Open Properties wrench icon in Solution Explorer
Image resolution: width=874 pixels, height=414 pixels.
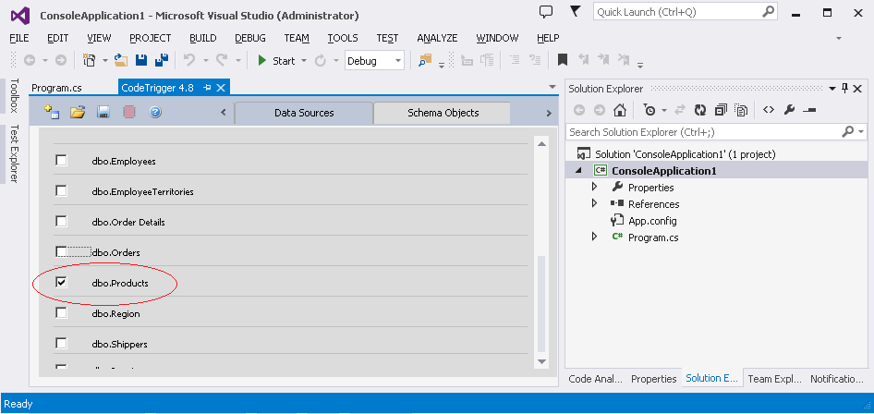click(789, 110)
